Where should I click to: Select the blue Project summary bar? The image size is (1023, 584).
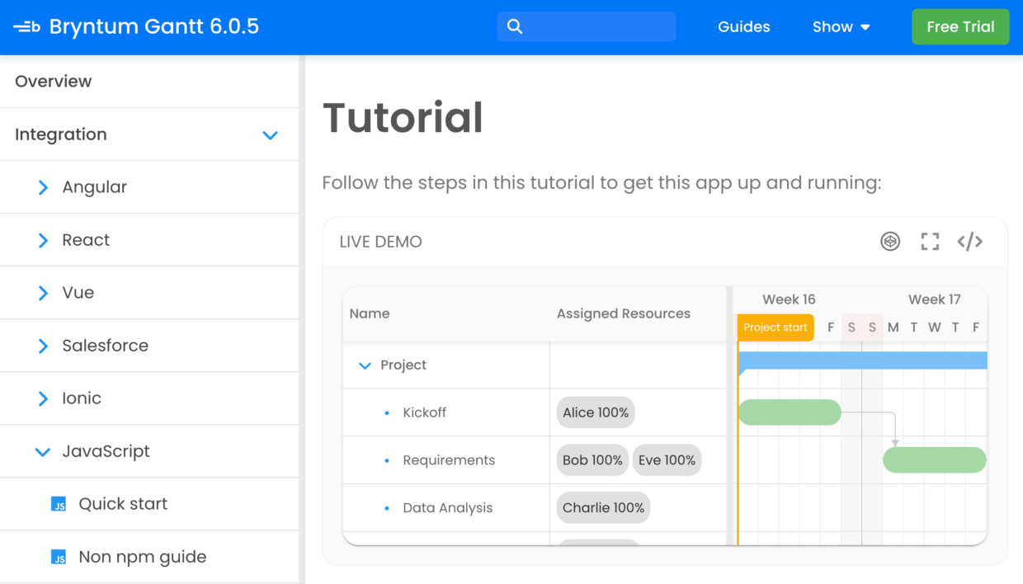coord(863,360)
